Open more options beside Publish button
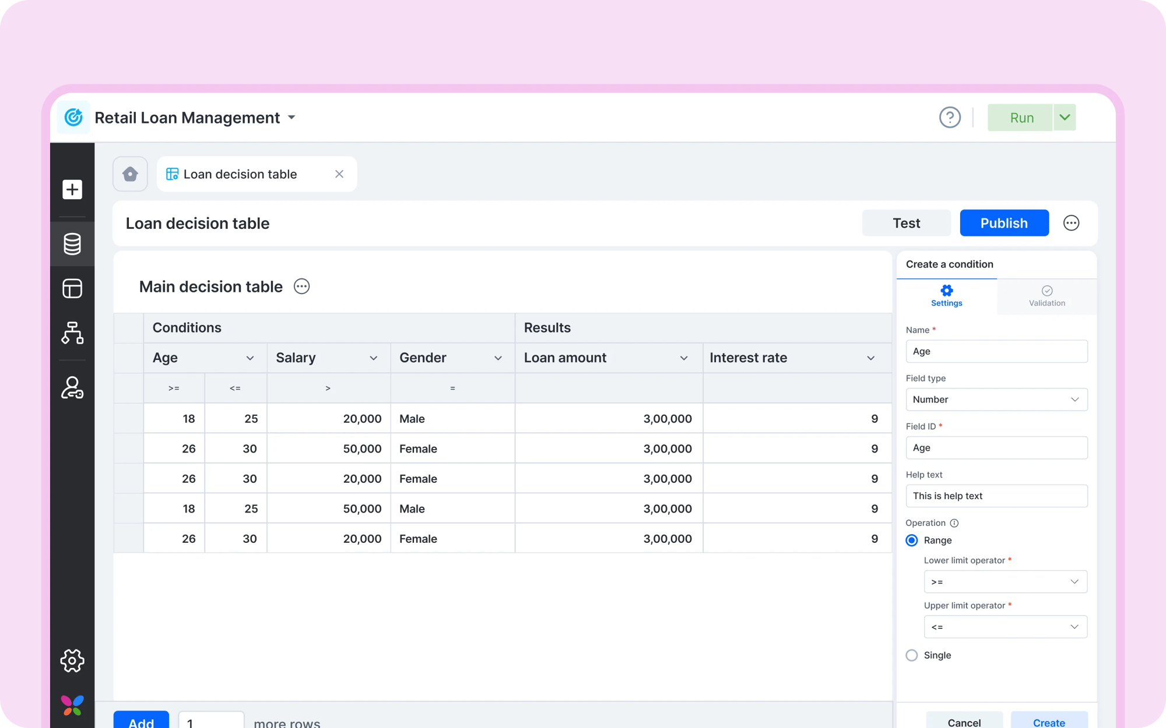 [x=1071, y=223]
